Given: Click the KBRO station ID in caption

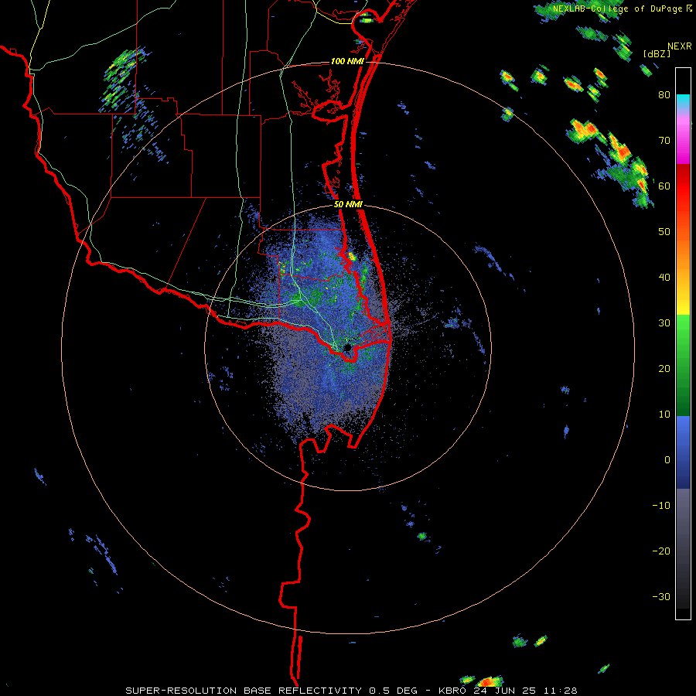Looking at the screenshot, I should click(x=454, y=691).
